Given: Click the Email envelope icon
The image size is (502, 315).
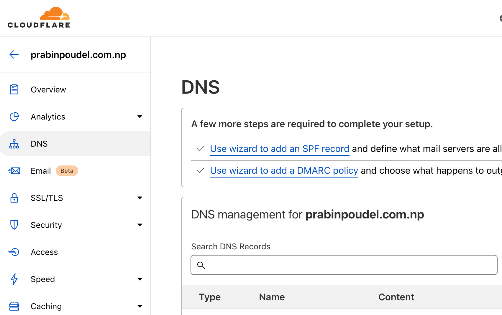Looking at the screenshot, I should click(x=14, y=171).
